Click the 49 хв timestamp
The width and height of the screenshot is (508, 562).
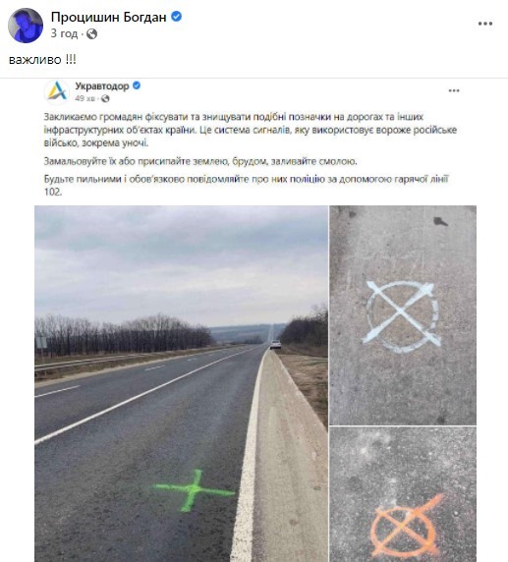85,98
